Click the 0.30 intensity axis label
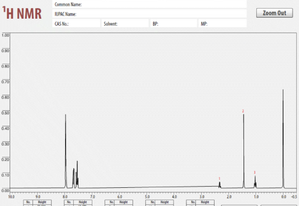This screenshot has width=299, height=206. (5, 144)
